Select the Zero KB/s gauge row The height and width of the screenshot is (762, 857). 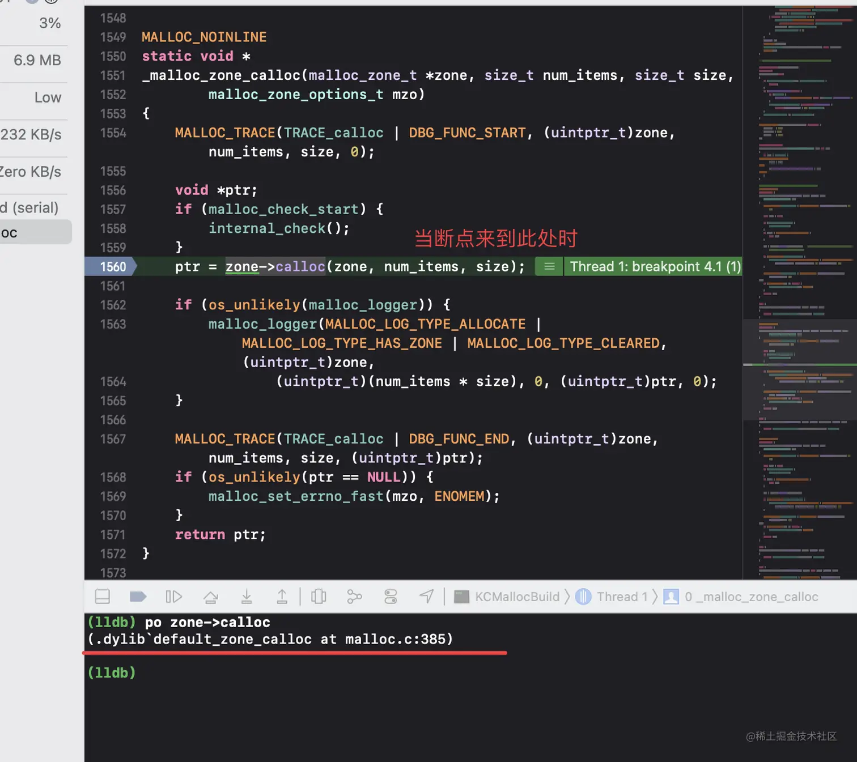coord(34,172)
